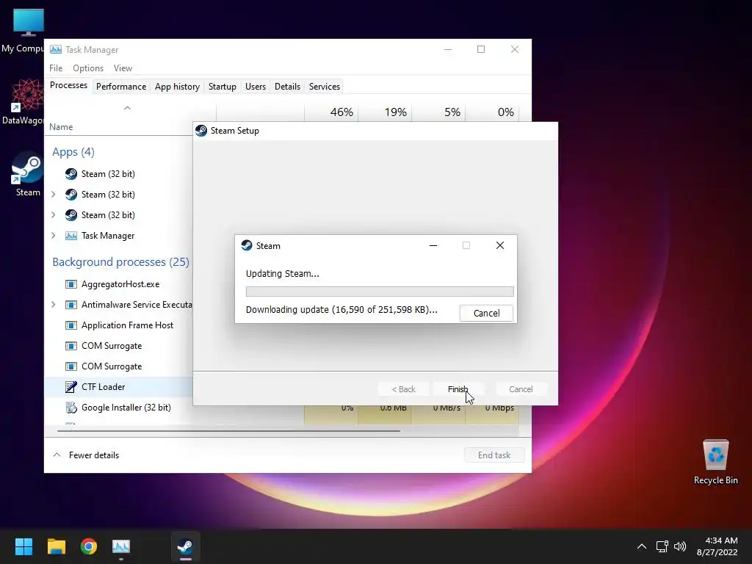Viewport: 752px width, 564px height.
Task: Click the sort arrow above Name column
Action: click(127, 108)
